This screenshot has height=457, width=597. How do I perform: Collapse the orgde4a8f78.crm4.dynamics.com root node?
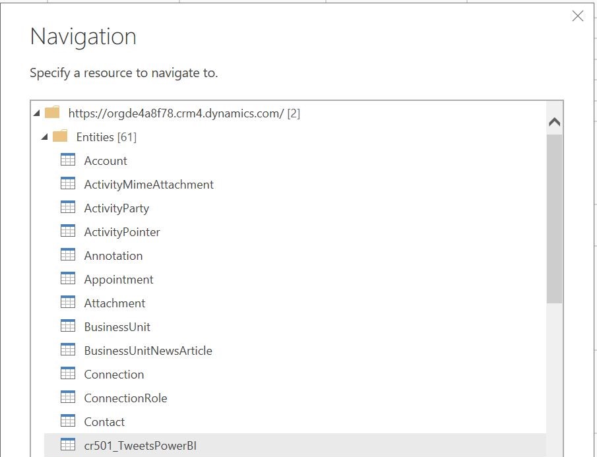pyautogui.click(x=36, y=113)
